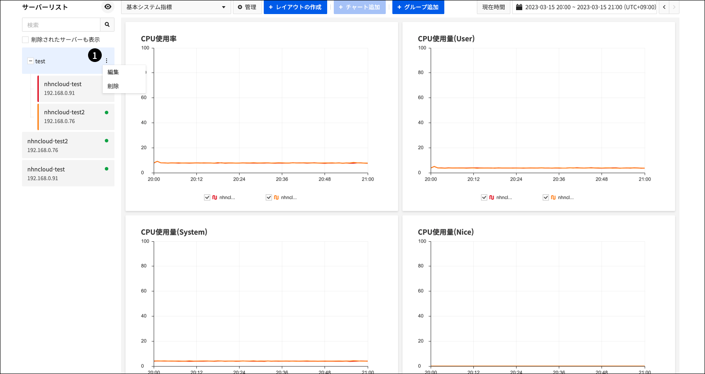Collapse the test server group

[x=30, y=61]
